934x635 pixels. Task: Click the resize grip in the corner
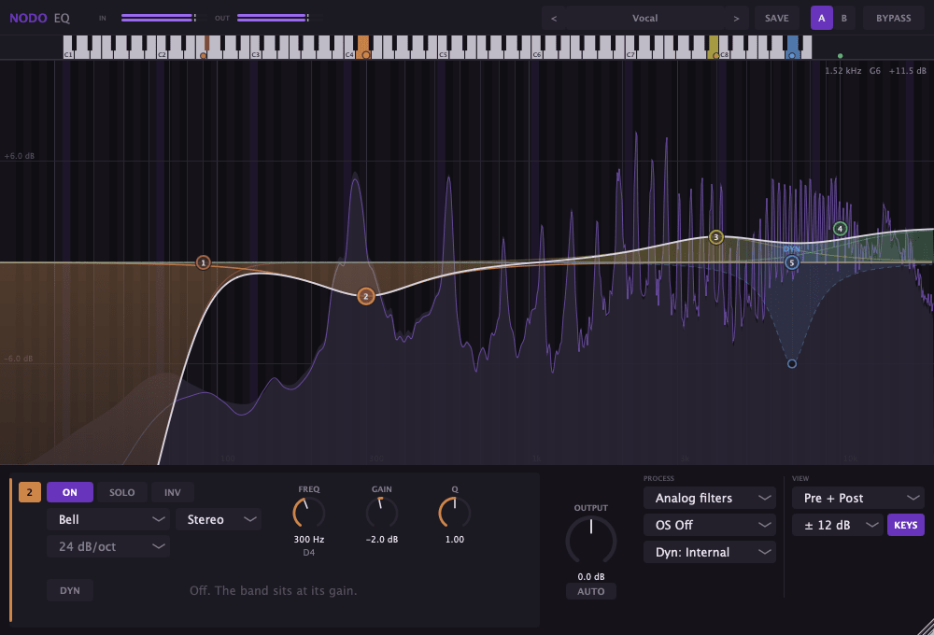pos(925,627)
